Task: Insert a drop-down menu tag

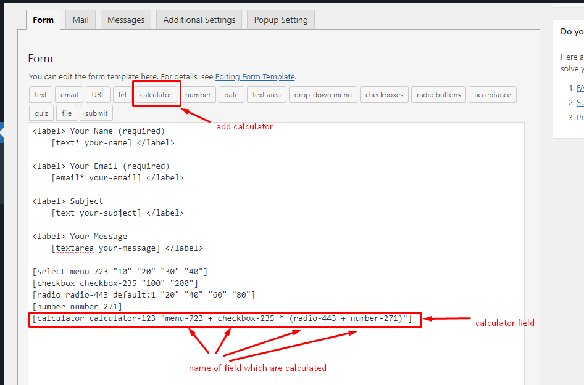Action: point(323,95)
